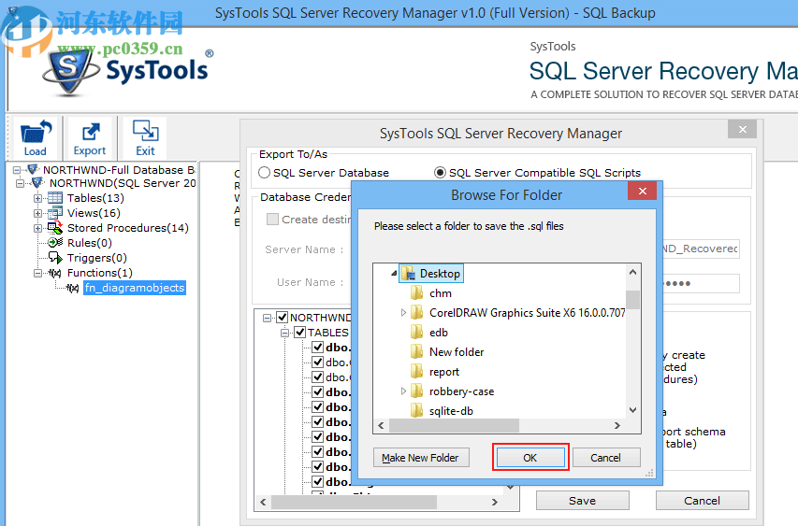Click checklist pane scroll-right arrow
The height and width of the screenshot is (526, 798).
(x=494, y=502)
